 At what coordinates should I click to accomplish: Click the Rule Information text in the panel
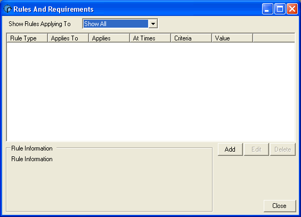32,159
